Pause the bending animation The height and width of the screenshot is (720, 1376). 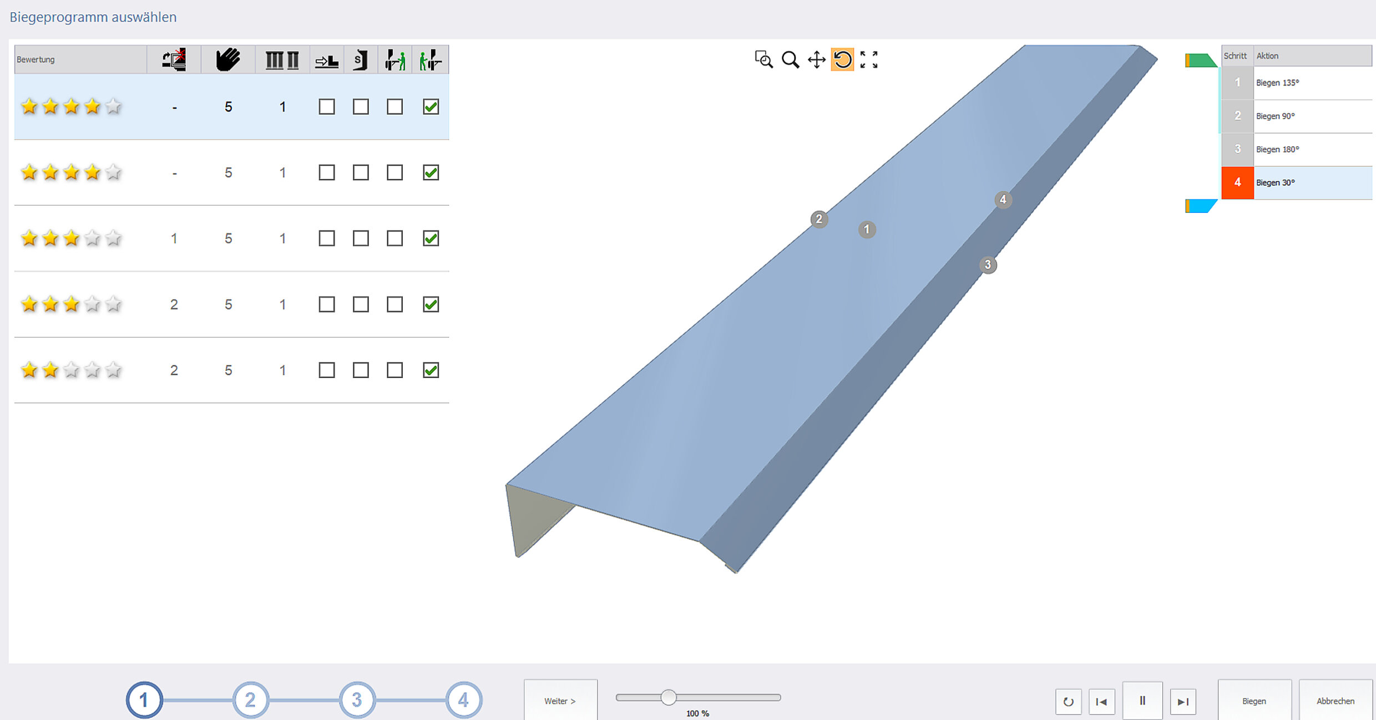(x=1142, y=701)
